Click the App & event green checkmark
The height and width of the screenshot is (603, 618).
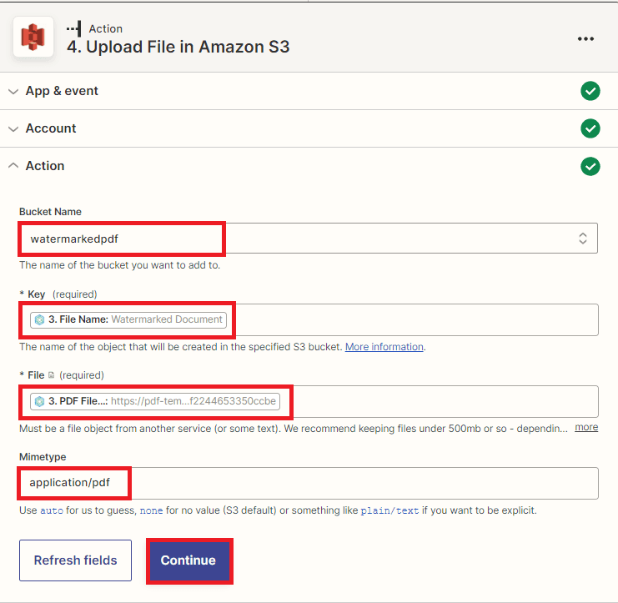[590, 91]
